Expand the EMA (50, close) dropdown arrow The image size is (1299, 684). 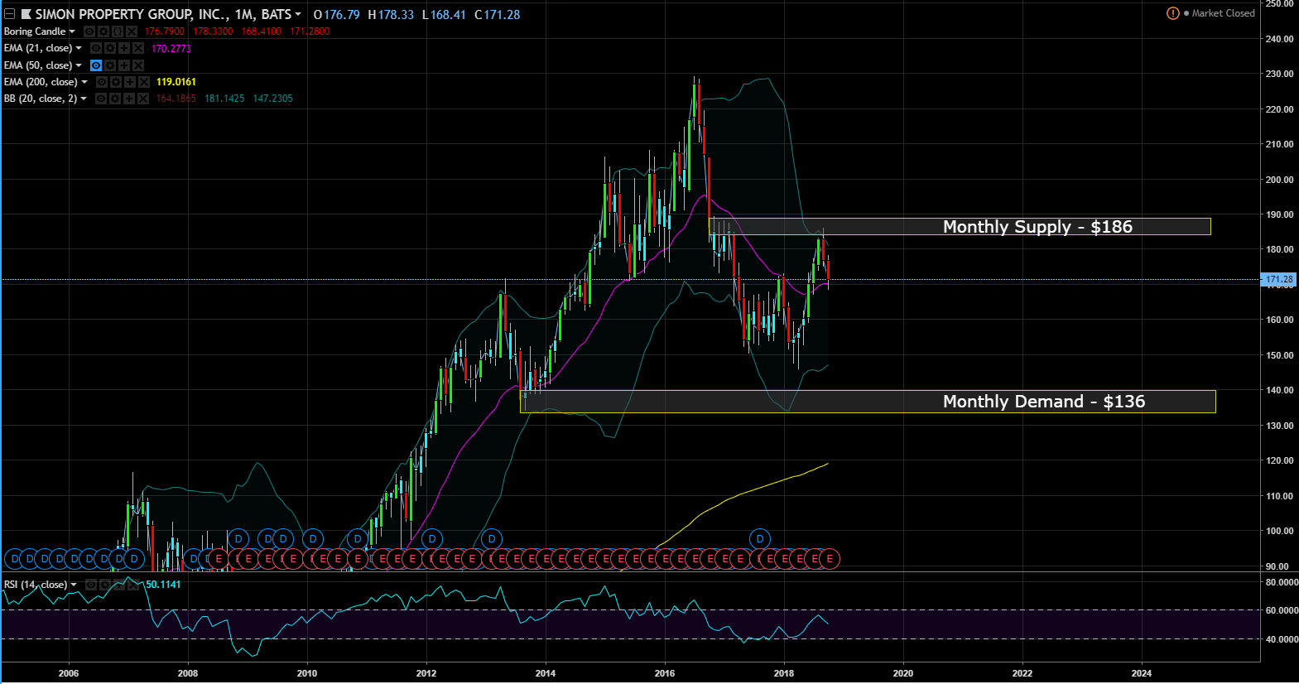(79, 65)
